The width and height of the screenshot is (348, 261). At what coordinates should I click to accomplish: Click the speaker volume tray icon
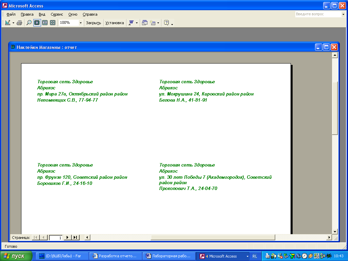316,256
